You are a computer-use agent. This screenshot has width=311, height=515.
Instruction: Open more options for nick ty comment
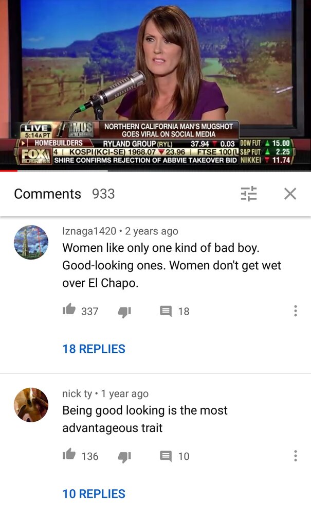(x=295, y=456)
